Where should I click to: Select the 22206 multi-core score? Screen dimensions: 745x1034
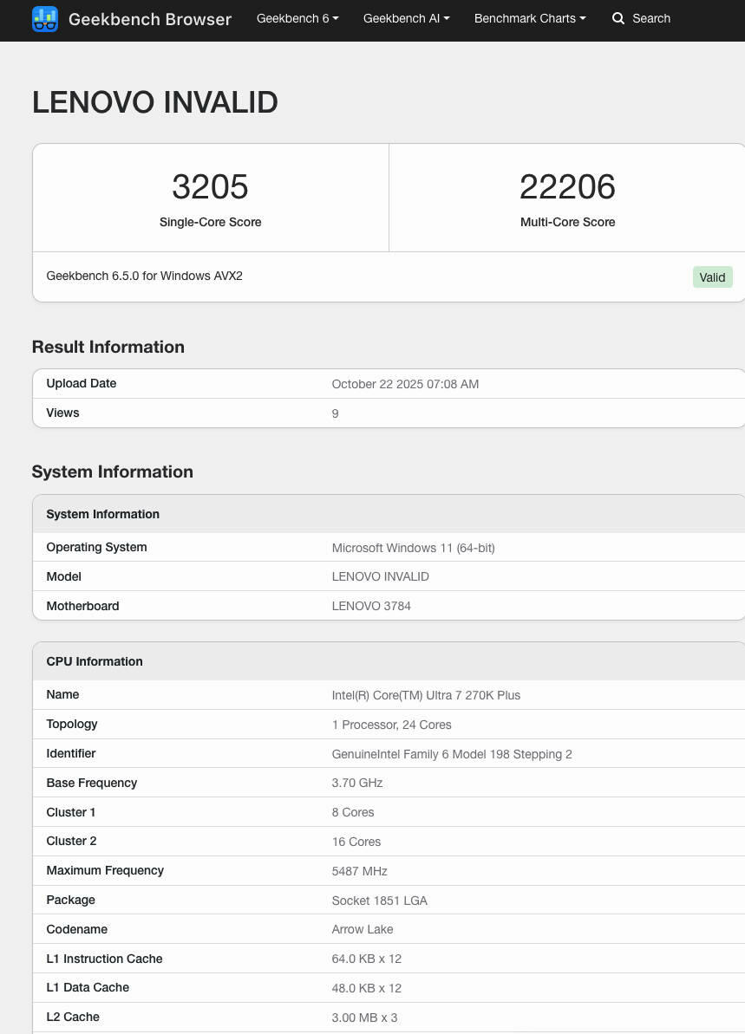point(567,187)
